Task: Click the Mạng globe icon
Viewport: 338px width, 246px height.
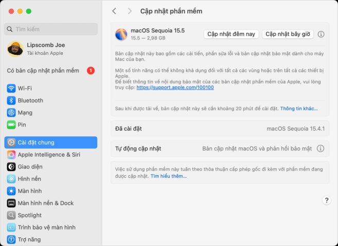Action: (11, 112)
